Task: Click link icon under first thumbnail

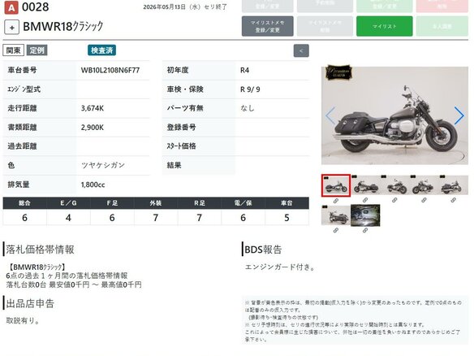Action: point(336,201)
